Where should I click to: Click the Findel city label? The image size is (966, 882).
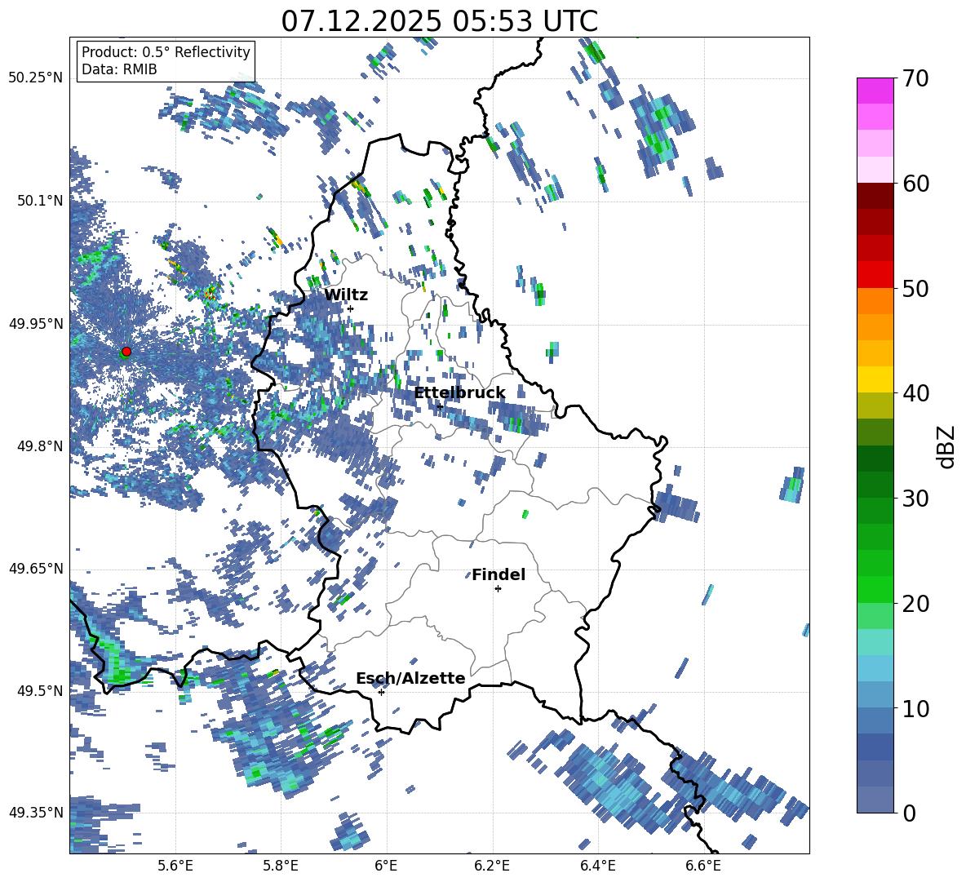tap(499, 574)
